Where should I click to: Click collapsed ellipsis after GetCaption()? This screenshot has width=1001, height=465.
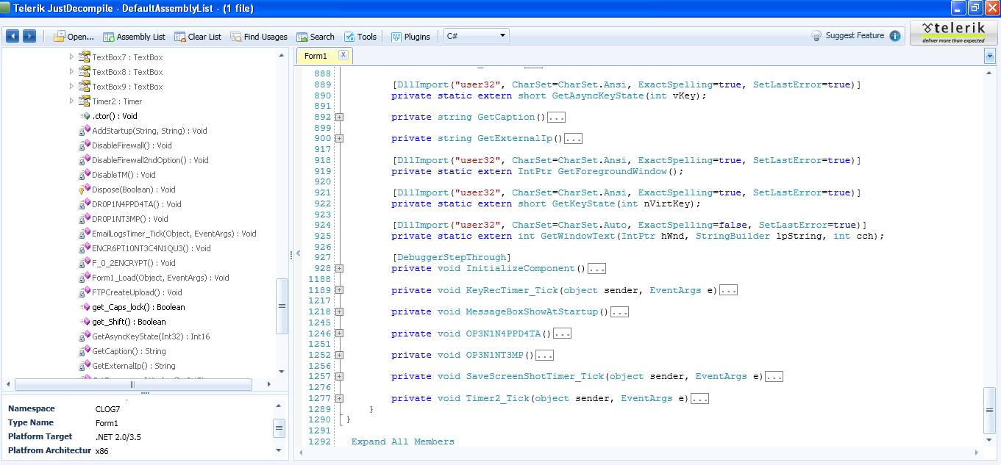(x=557, y=118)
